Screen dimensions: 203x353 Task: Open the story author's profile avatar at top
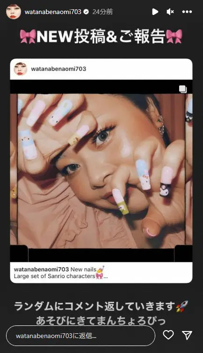(x=14, y=12)
